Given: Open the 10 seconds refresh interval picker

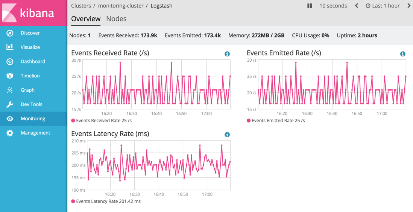Looking at the screenshot, I should coord(333,6).
